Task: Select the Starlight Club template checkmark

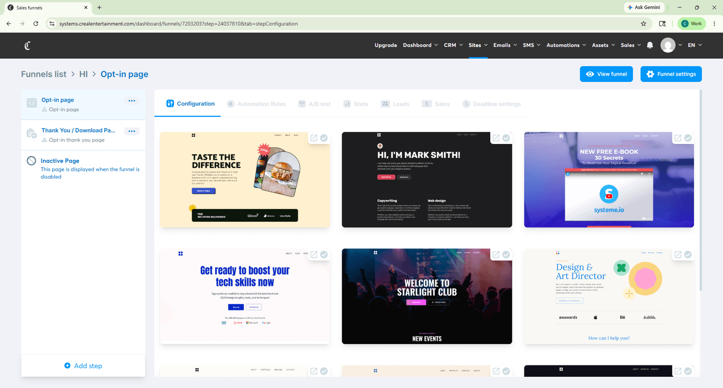Action: click(506, 255)
